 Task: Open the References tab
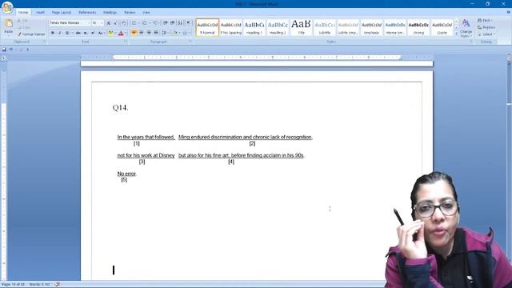pyautogui.click(x=87, y=13)
